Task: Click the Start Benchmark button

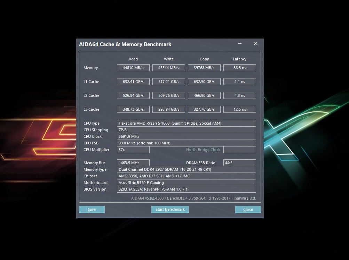Action: [x=170, y=209]
